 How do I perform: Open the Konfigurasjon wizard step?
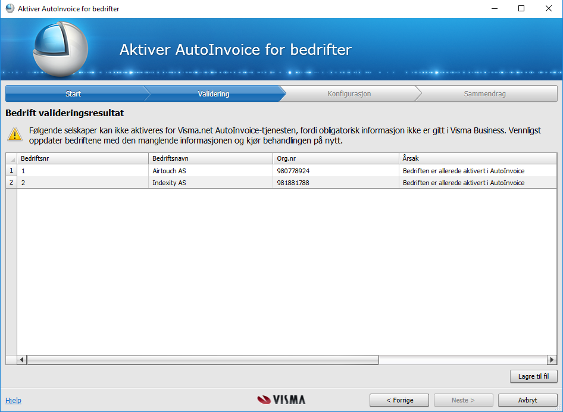(x=349, y=93)
